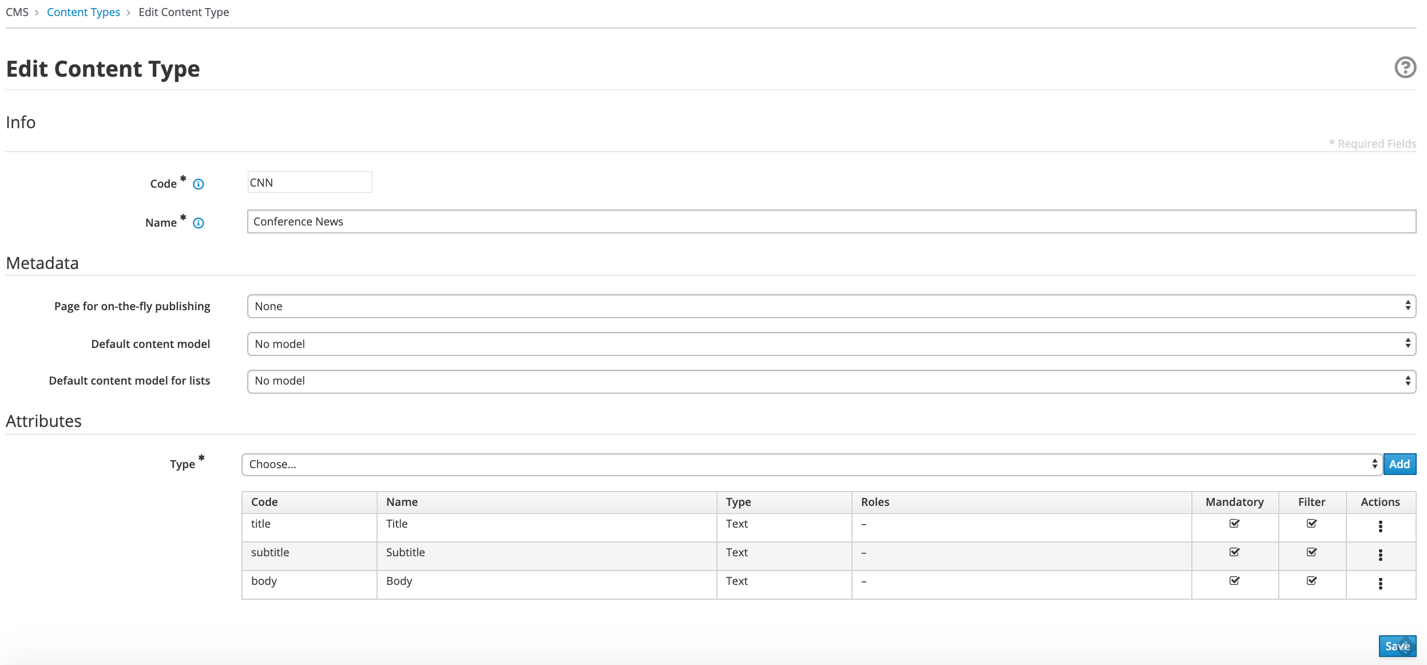The image size is (1427, 665).
Task: Click the Filter check icon for title
Action: (x=1311, y=524)
